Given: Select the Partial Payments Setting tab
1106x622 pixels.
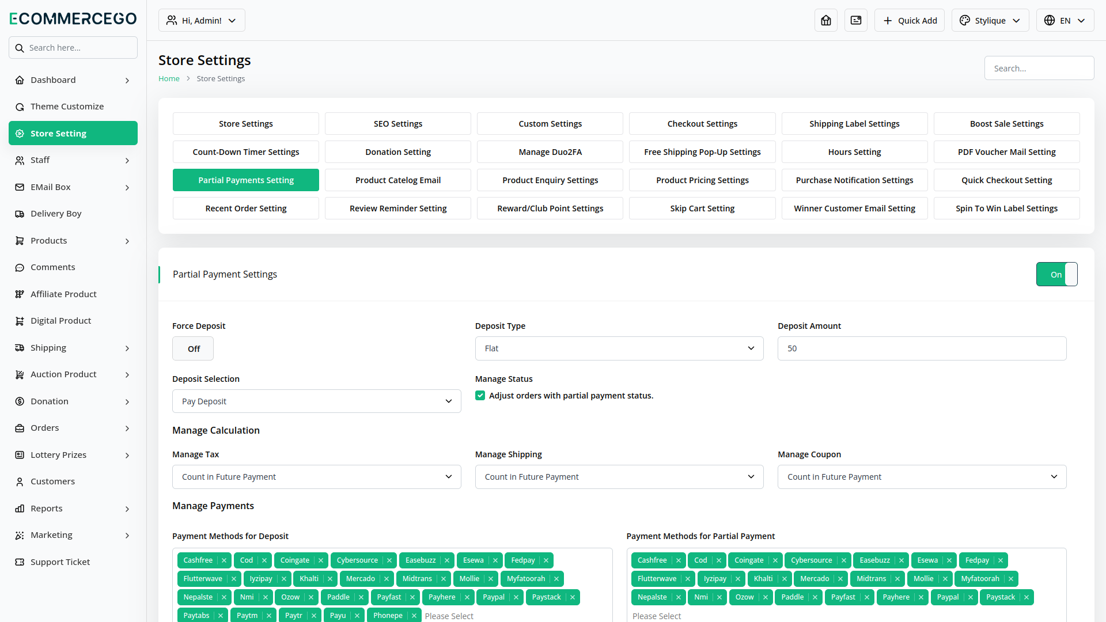Looking at the screenshot, I should point(246,180).
